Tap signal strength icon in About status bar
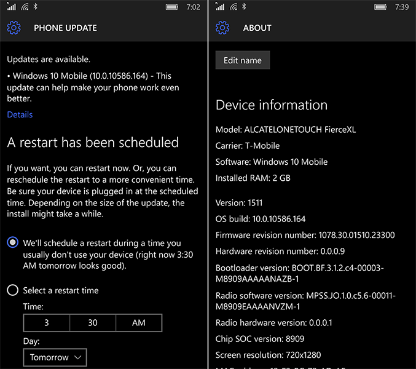The width and height of the screenshot is (416, 369). pyautogui.click(x=219, y=6)
